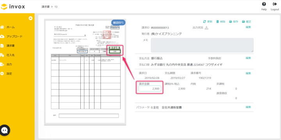
Task: Click the 更新 refresh button
Action: click(x=208, y=22)
